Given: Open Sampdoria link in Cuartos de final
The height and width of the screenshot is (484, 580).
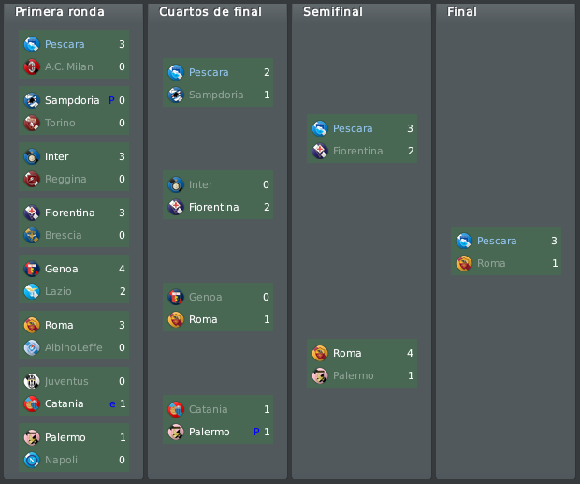Looking at the screenshot, I should [216, 95].
